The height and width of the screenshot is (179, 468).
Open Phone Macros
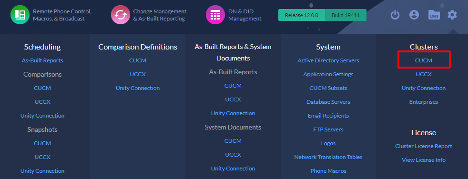pyautogui.click(x=328, y=171)
